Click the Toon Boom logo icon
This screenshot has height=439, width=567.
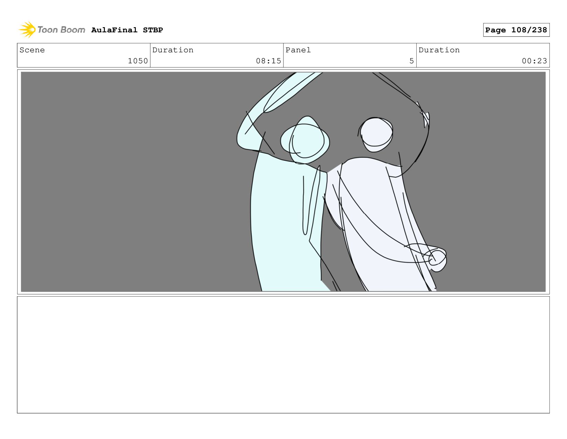pos(27,30)
